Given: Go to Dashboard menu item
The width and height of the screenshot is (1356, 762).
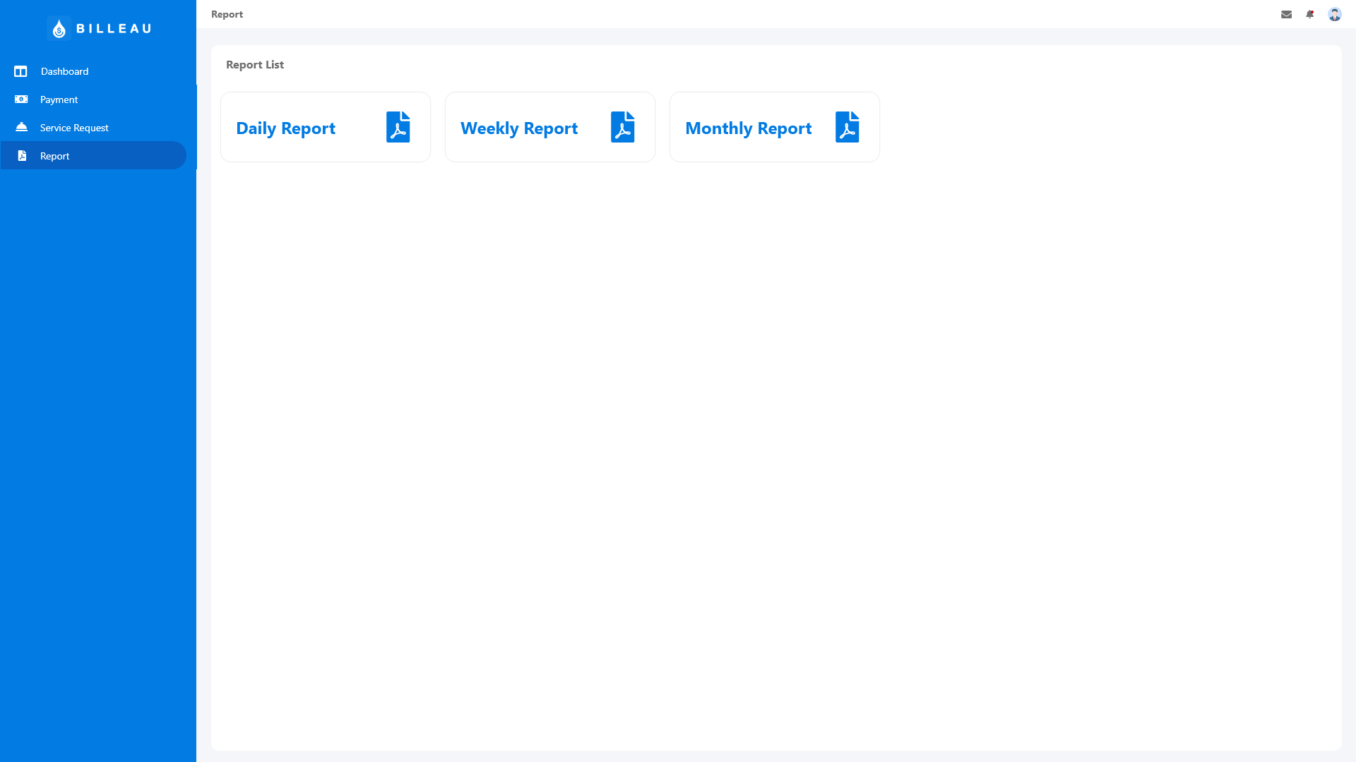Looking at the screenshot, I should (64, 71).
